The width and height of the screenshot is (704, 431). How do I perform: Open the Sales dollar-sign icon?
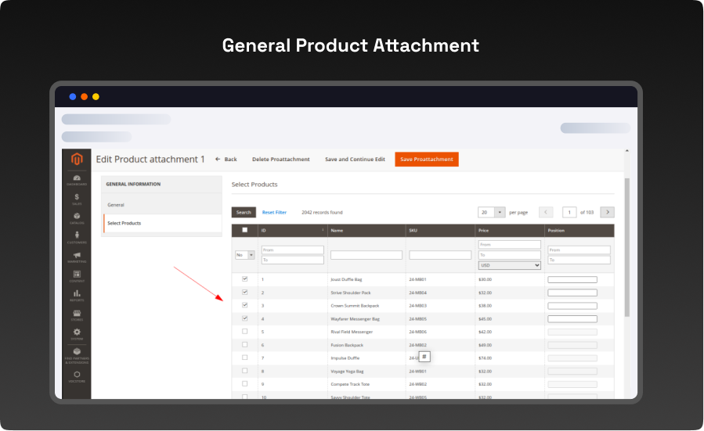tap(77, 199)
